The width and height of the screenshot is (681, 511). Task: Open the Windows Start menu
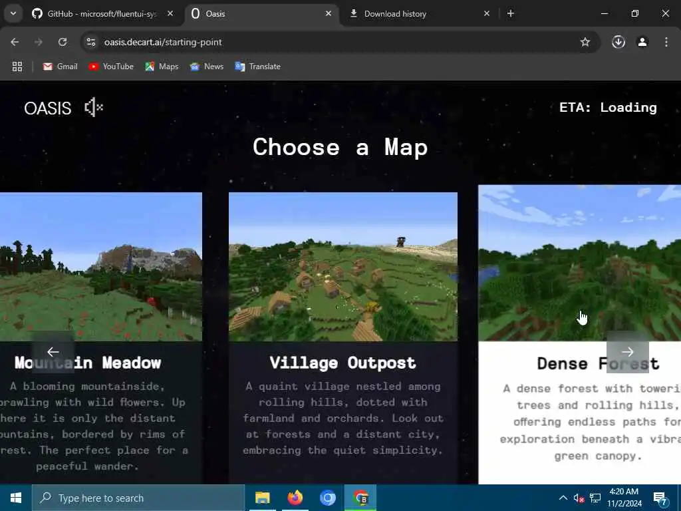pyautogui.click(x=16, y=498)
